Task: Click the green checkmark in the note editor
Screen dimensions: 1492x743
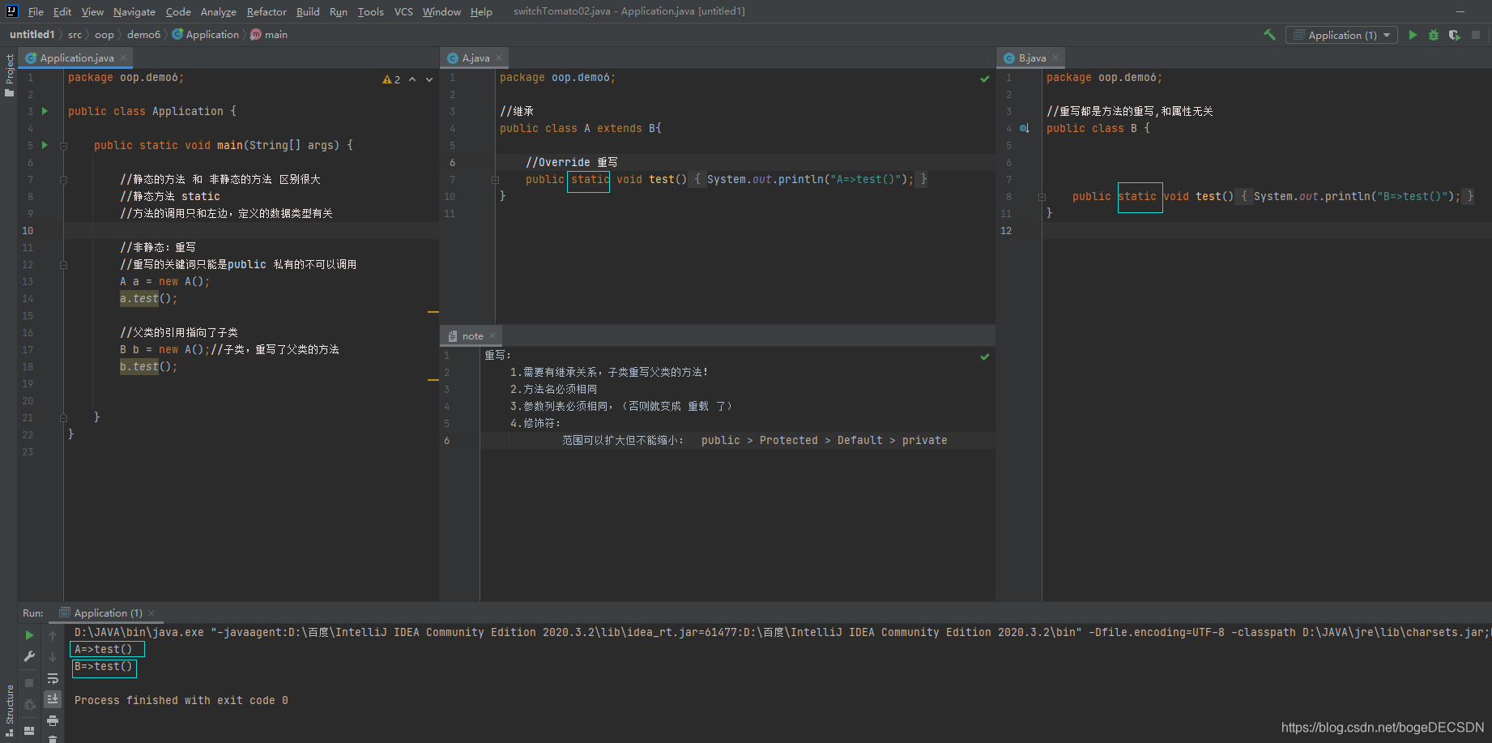Action: point(985,357)
